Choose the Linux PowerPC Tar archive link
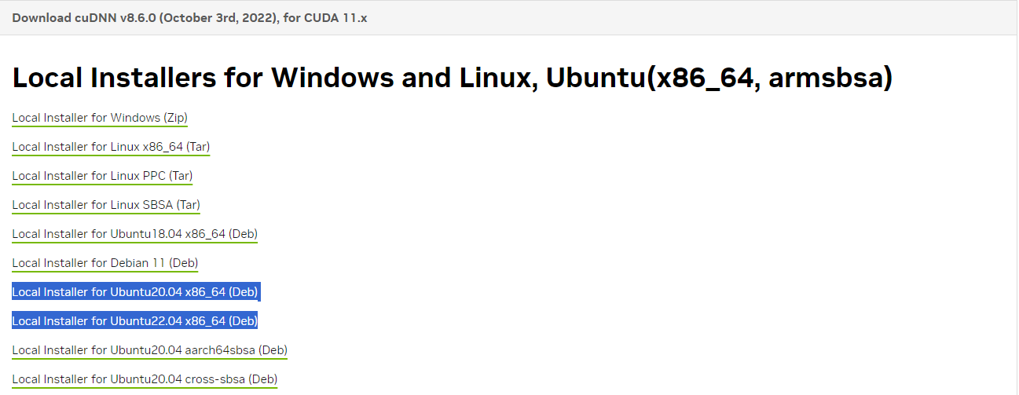The height and width of the screenshot is (395, 1019). pos(102,176)
